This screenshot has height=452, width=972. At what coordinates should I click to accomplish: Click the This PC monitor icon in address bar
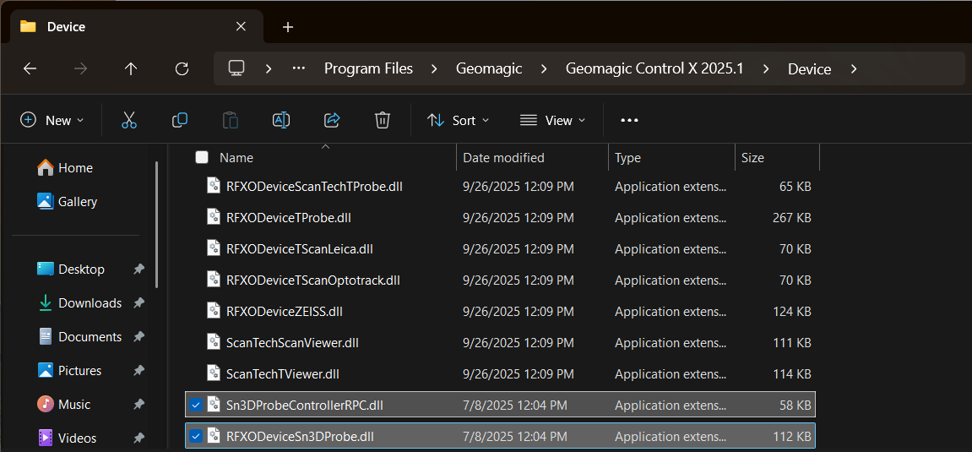pyautogui.click(x=236, y=68)
